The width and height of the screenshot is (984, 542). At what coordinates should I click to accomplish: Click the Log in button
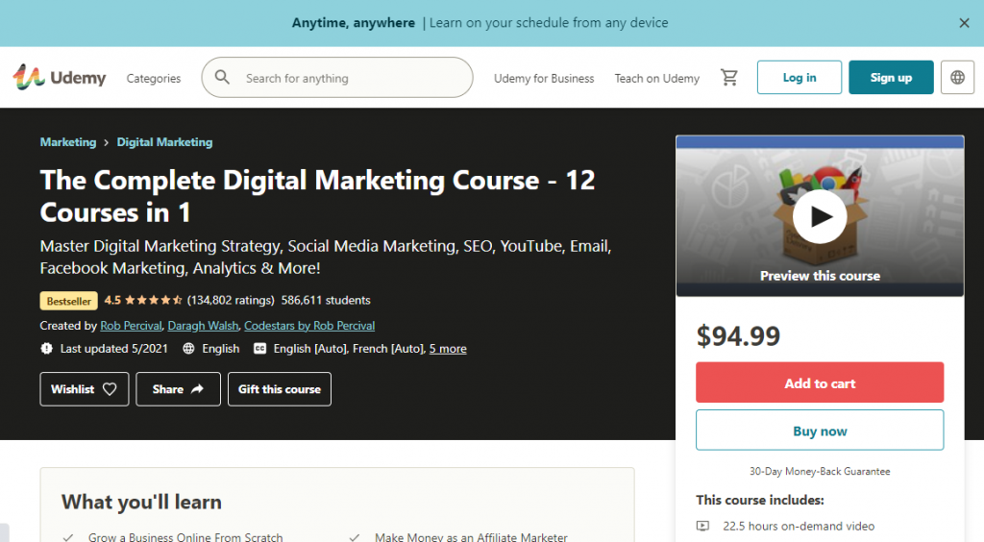pos(799,78)
